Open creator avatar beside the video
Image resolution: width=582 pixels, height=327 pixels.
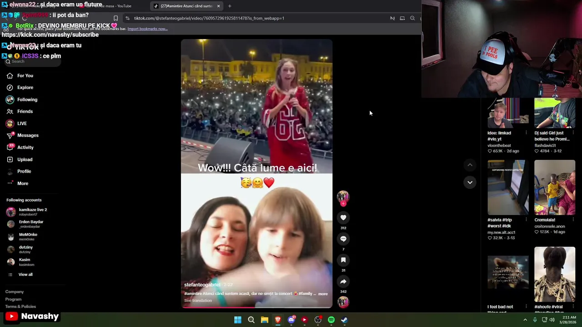343,197
